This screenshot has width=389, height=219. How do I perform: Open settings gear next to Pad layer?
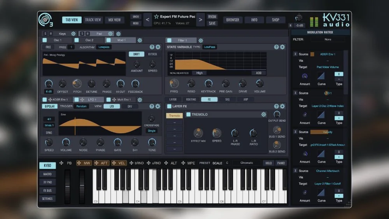click(110, 34)
